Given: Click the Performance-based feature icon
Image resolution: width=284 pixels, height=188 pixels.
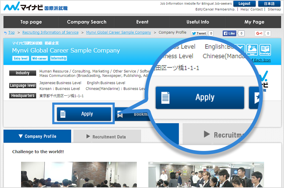Looking at the screenshot, I should [252, 50].
